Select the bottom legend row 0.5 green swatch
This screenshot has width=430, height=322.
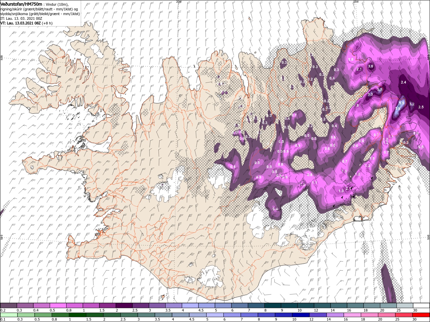(43, 315)
